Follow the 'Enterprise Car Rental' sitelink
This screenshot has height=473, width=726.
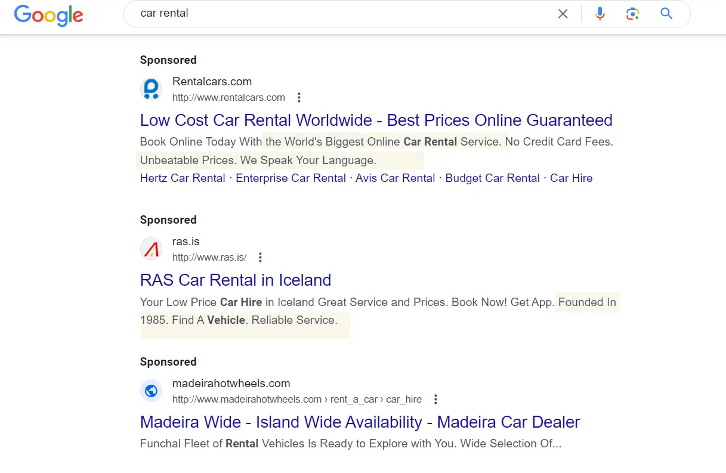tap(291, 178)
